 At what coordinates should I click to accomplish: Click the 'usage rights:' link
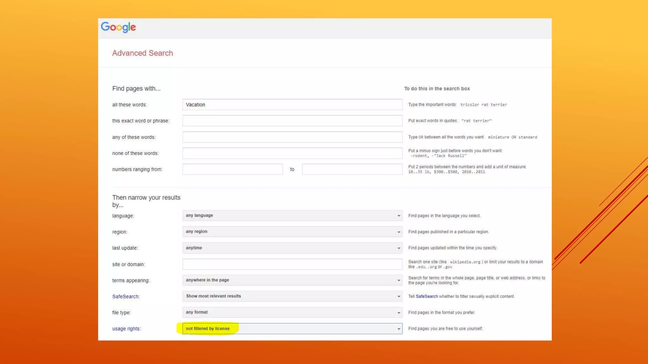point(126,329)
